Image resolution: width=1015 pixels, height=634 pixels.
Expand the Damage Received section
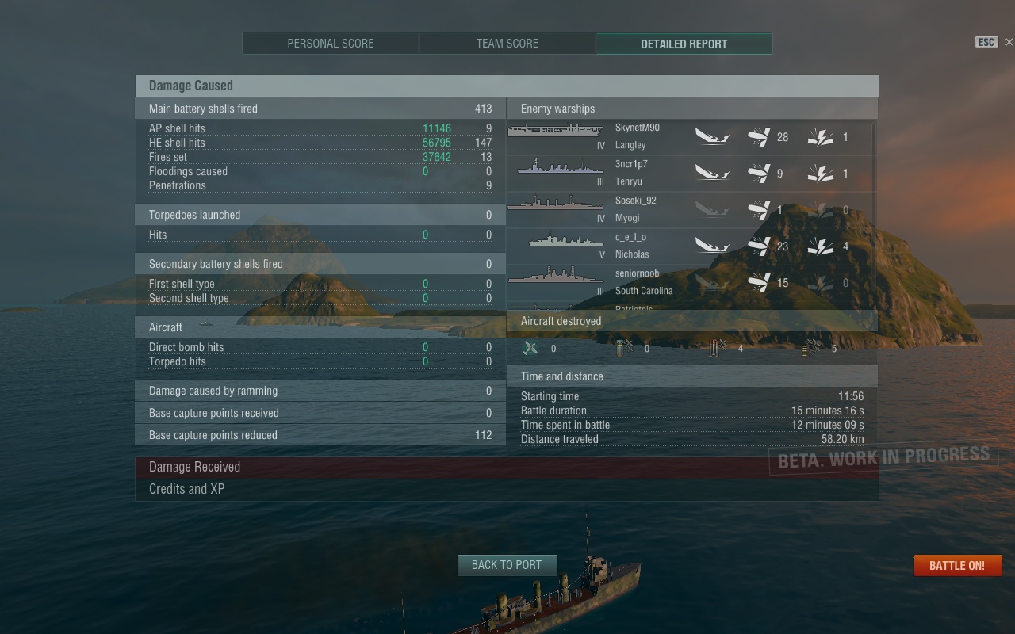[507, 468]
